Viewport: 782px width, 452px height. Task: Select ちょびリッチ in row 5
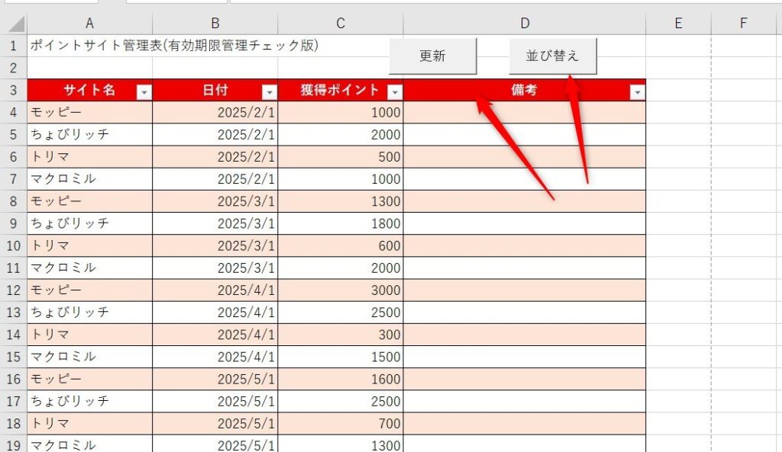point(90,134)
